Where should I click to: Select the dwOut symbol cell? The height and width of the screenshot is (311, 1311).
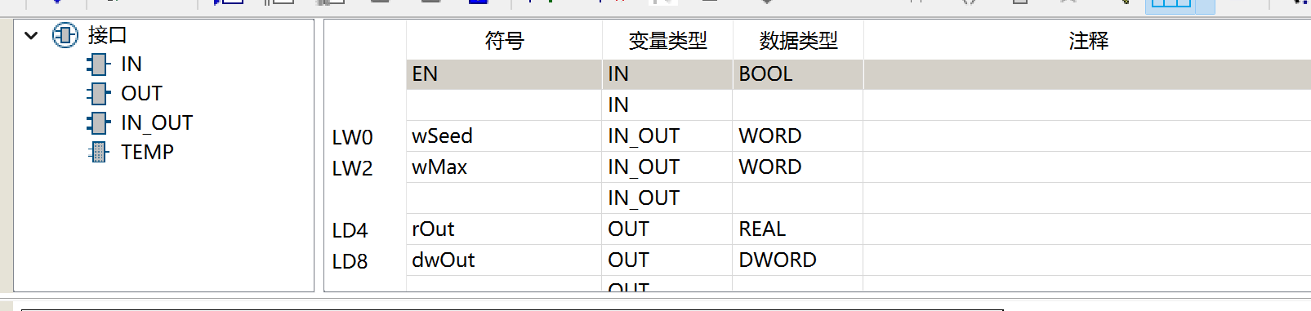tap(504, 260)
